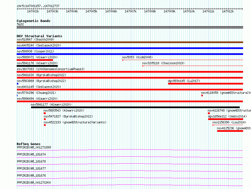Click the DGV Structural Variants track title
251x189 pixels.
point(39,36)
